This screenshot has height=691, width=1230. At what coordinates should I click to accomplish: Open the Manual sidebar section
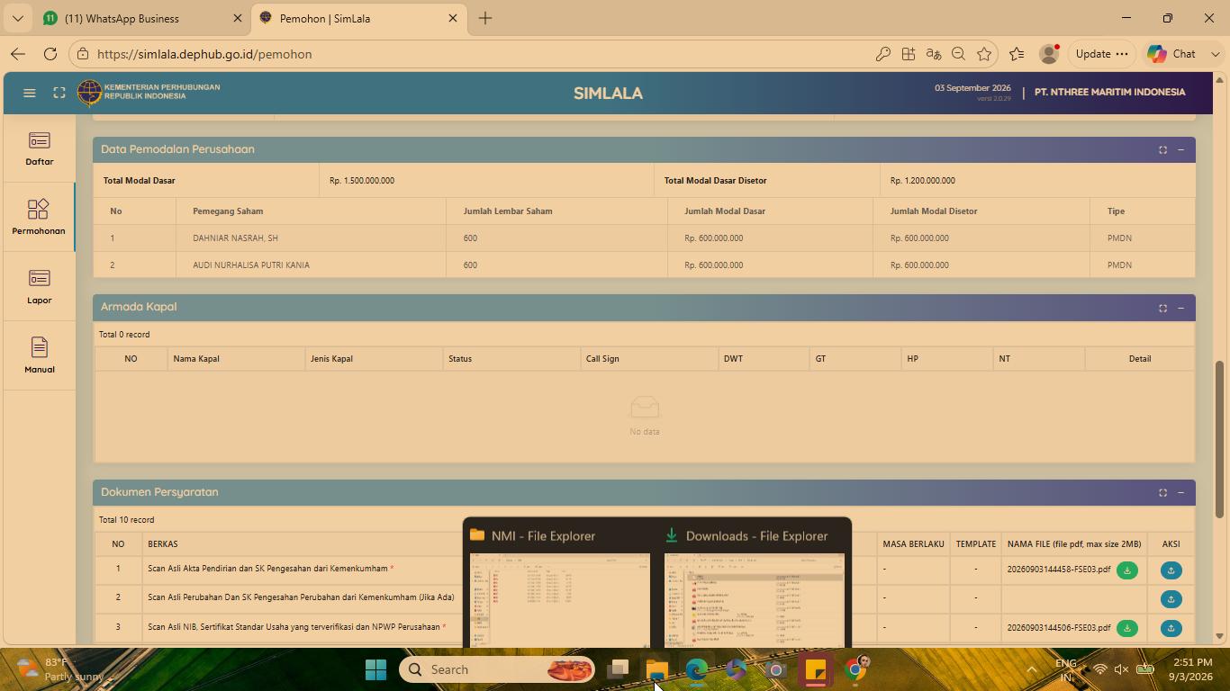click(x=39, y=357)
